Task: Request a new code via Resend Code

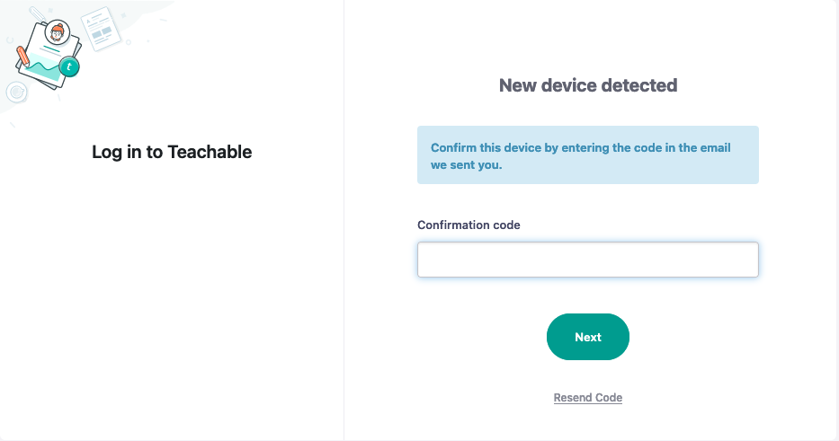Action: click(x=587, y=398)
